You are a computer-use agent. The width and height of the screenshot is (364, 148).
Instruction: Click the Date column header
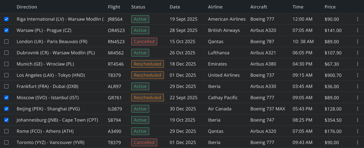point(175,7)
